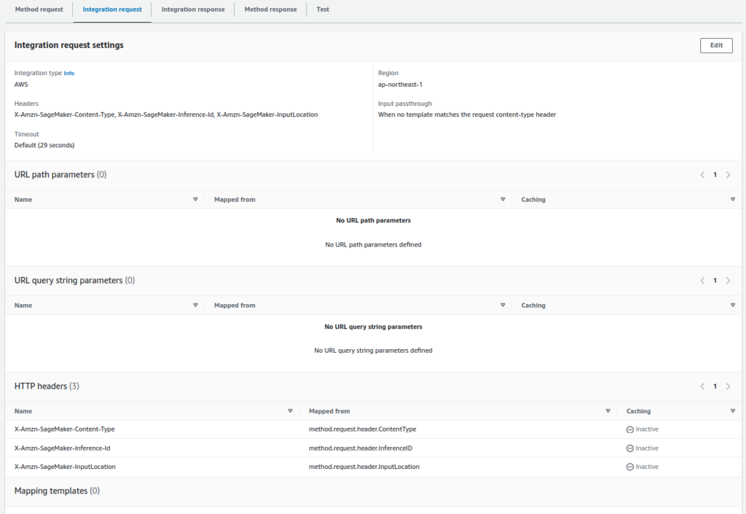Go to the Method response tab

point(270,9)
